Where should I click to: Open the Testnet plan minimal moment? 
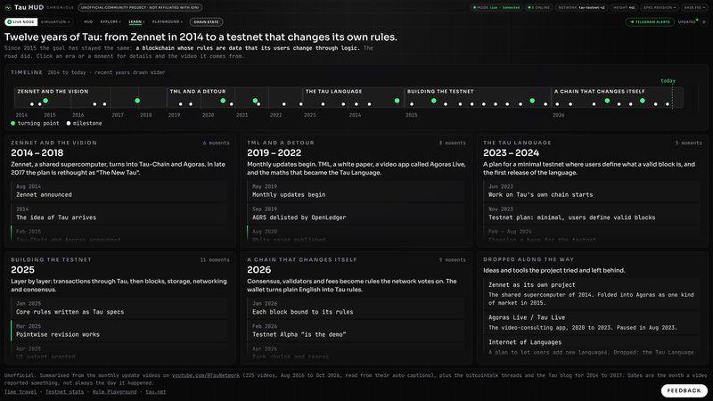click(x=592, y=214)
